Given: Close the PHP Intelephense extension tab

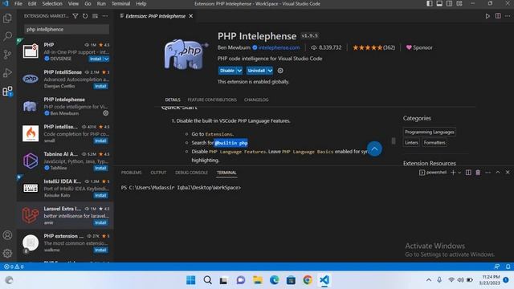Looking at the screenshot, I should (x=191, y=16).
